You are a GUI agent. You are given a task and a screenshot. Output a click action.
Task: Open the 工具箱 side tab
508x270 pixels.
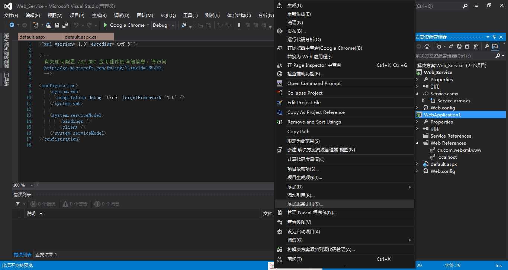coord(6,79)
